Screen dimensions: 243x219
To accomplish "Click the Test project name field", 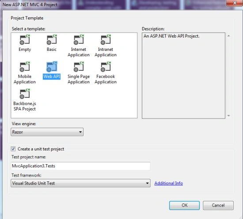I will pos(80,166).
